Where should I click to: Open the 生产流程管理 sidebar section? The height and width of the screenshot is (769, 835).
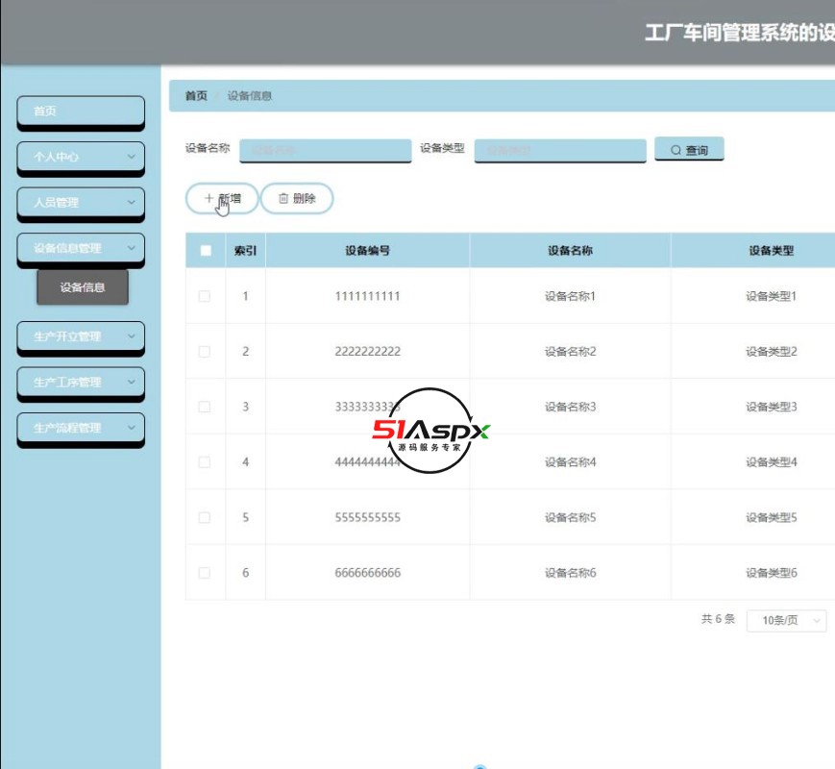80,430
